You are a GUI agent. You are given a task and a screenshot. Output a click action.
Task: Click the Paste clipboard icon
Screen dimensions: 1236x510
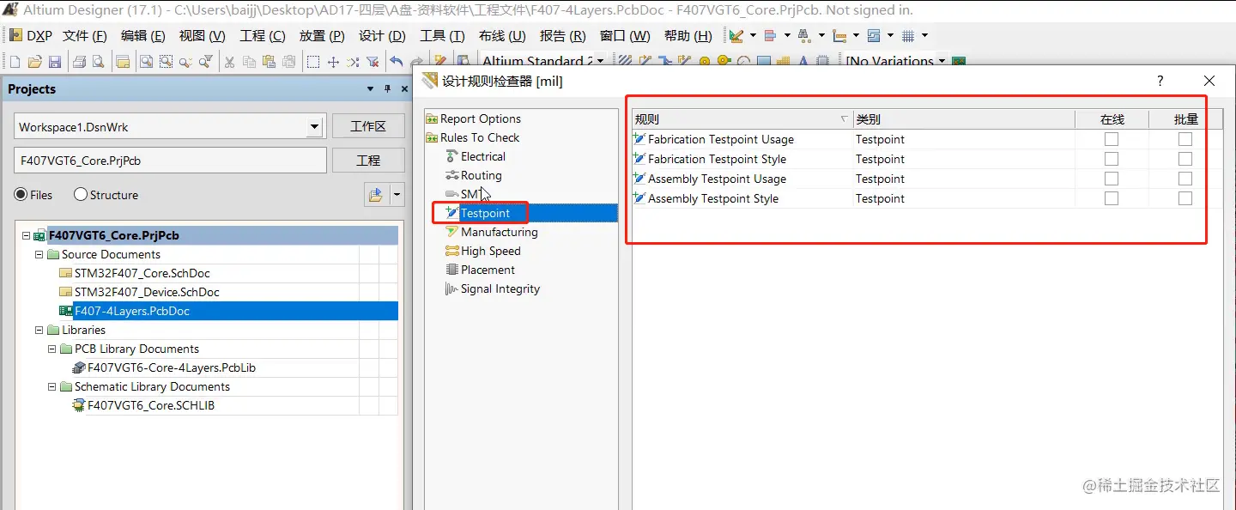point(269,62)
